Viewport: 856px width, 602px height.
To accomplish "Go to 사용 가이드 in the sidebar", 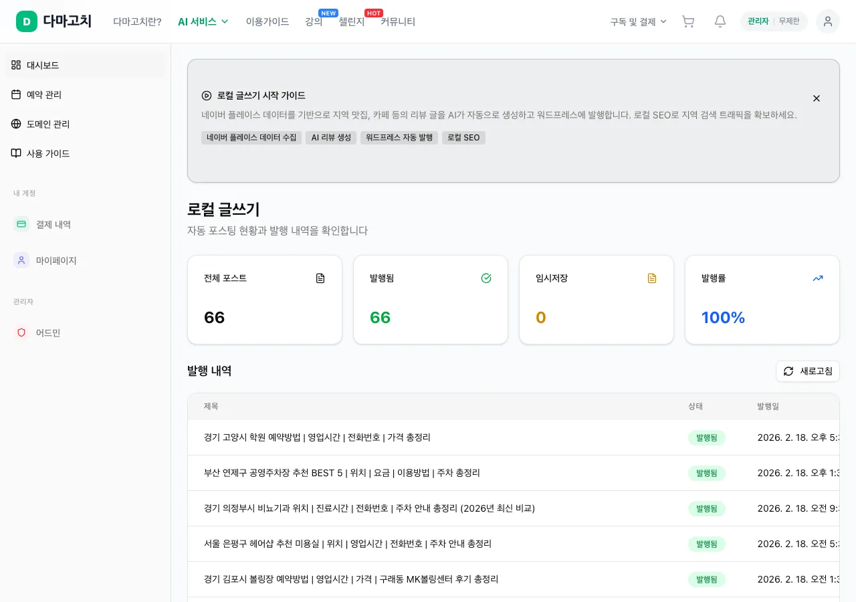I will 86,153.
